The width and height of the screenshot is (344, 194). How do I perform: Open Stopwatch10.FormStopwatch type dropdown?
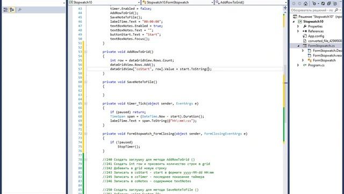coord(178,2)
